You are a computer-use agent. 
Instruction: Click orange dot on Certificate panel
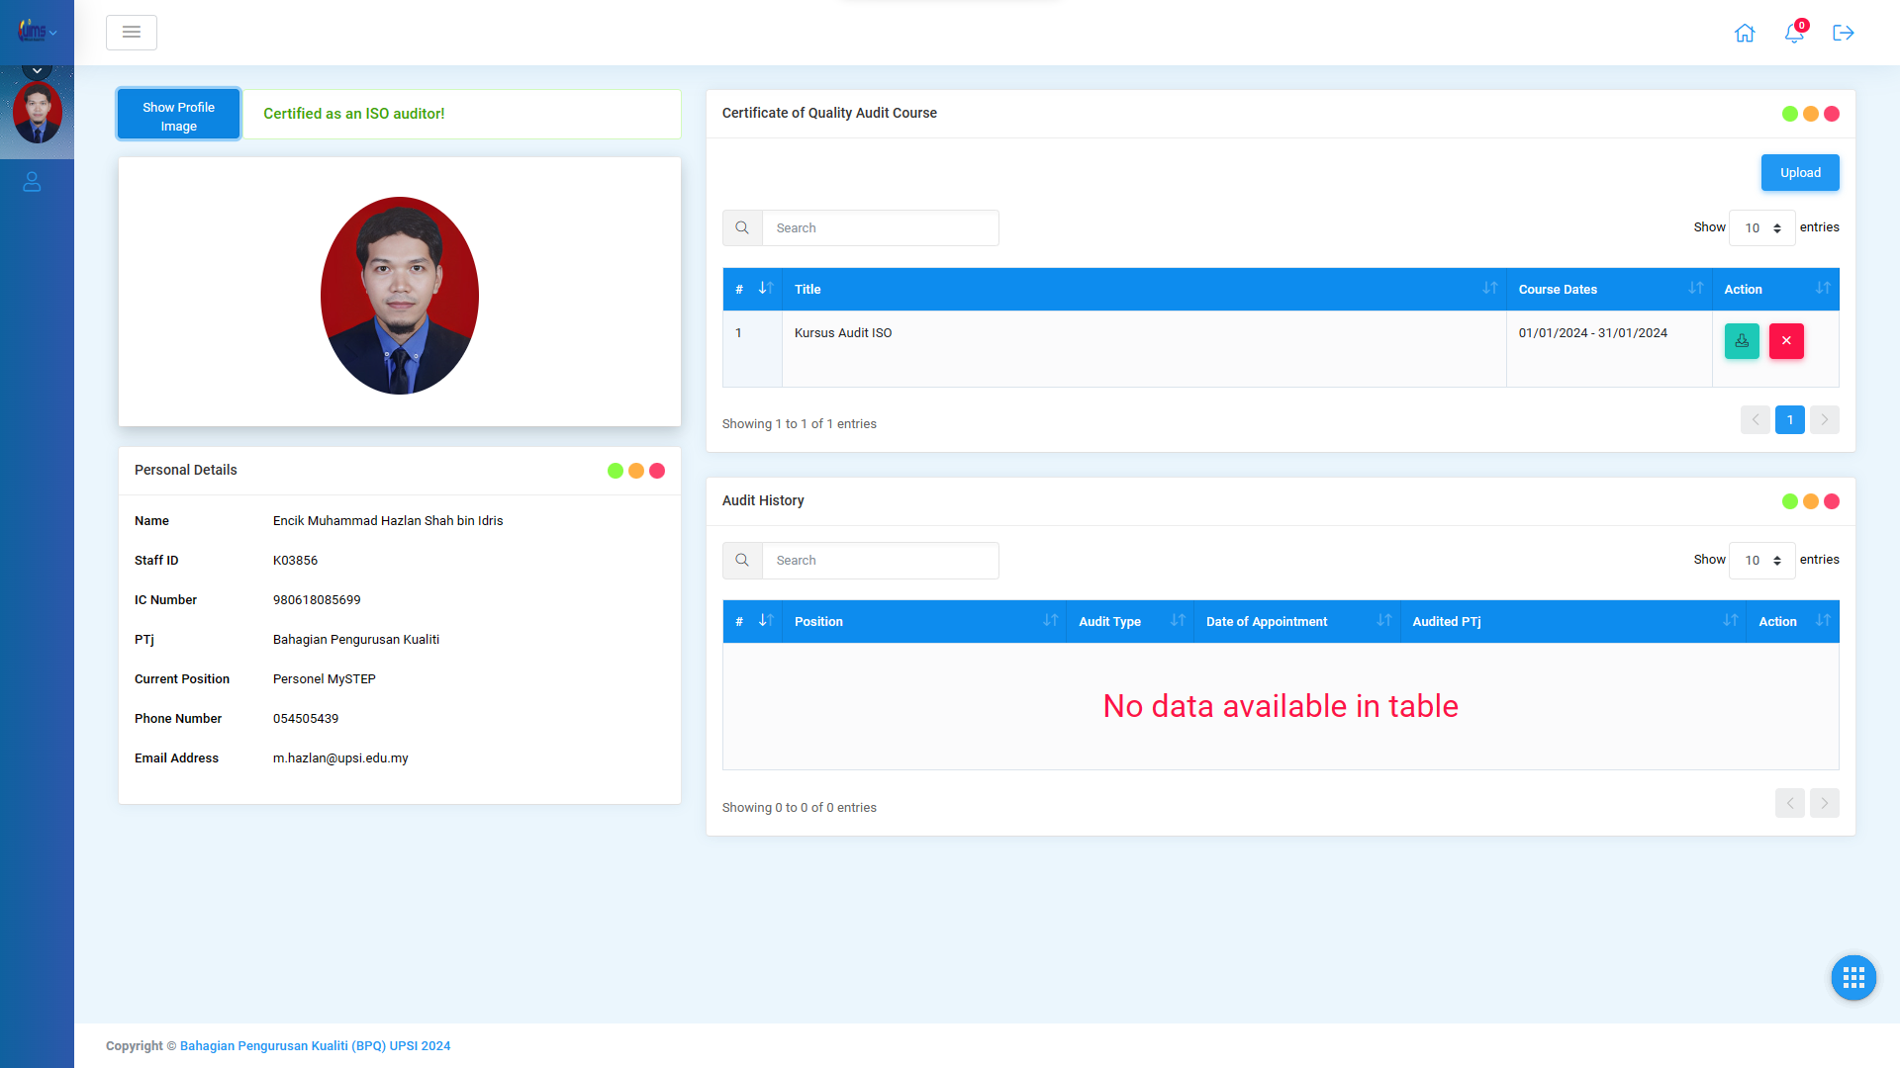pos(1811,114)
